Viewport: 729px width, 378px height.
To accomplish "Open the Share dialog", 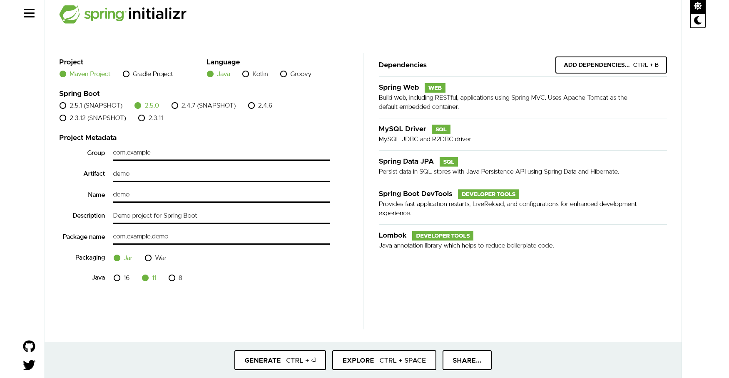I will click(x=467, y=360).
